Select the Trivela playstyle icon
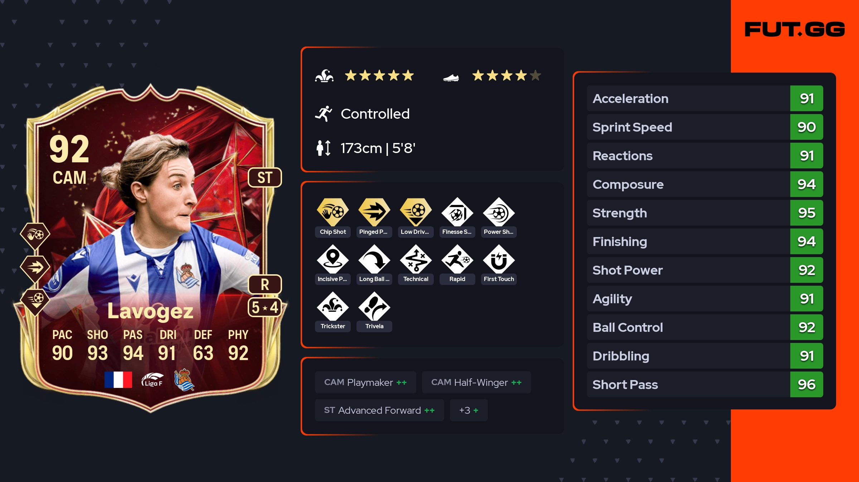Image resolution: width=859 pixels, height=482 pixels. [374, 306]
